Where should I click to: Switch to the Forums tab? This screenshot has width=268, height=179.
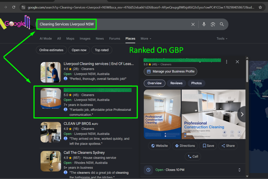click(x=115, y=39)
